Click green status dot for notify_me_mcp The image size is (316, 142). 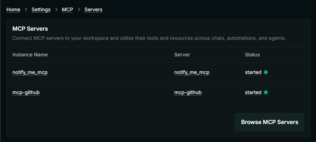(266, 72)
